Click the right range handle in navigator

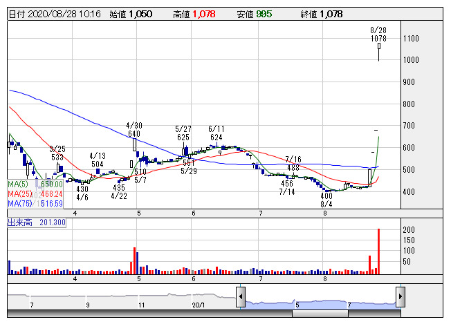pos(400,297)
